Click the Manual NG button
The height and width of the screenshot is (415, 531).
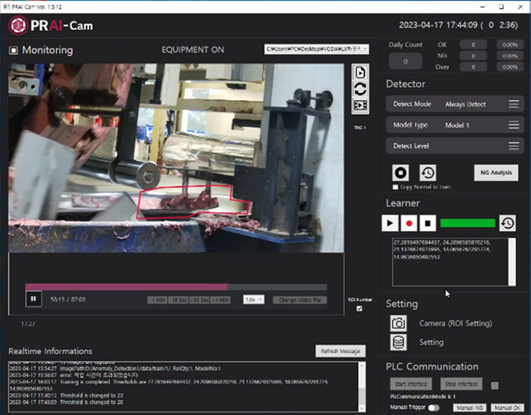pyautogui.click(x=470, y=407)
